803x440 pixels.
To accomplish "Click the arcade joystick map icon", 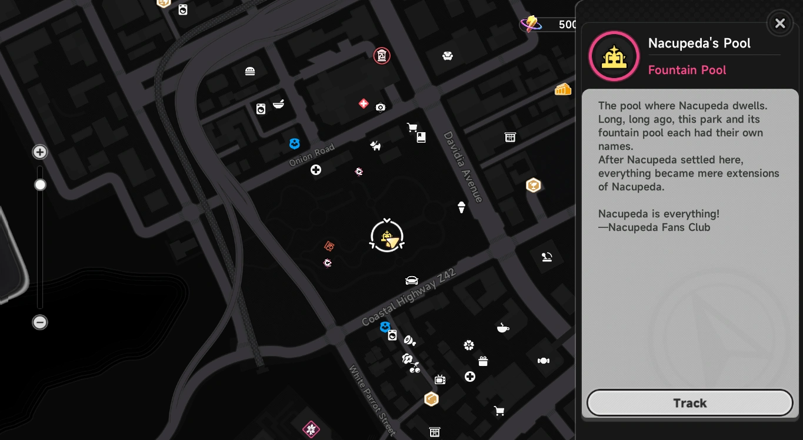I will tap(547, 256).
